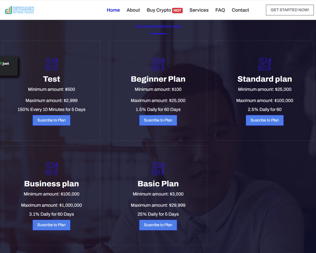Open the Buy Crypto menu link
The image size is (316, 253).
click(x=159, y=10)
